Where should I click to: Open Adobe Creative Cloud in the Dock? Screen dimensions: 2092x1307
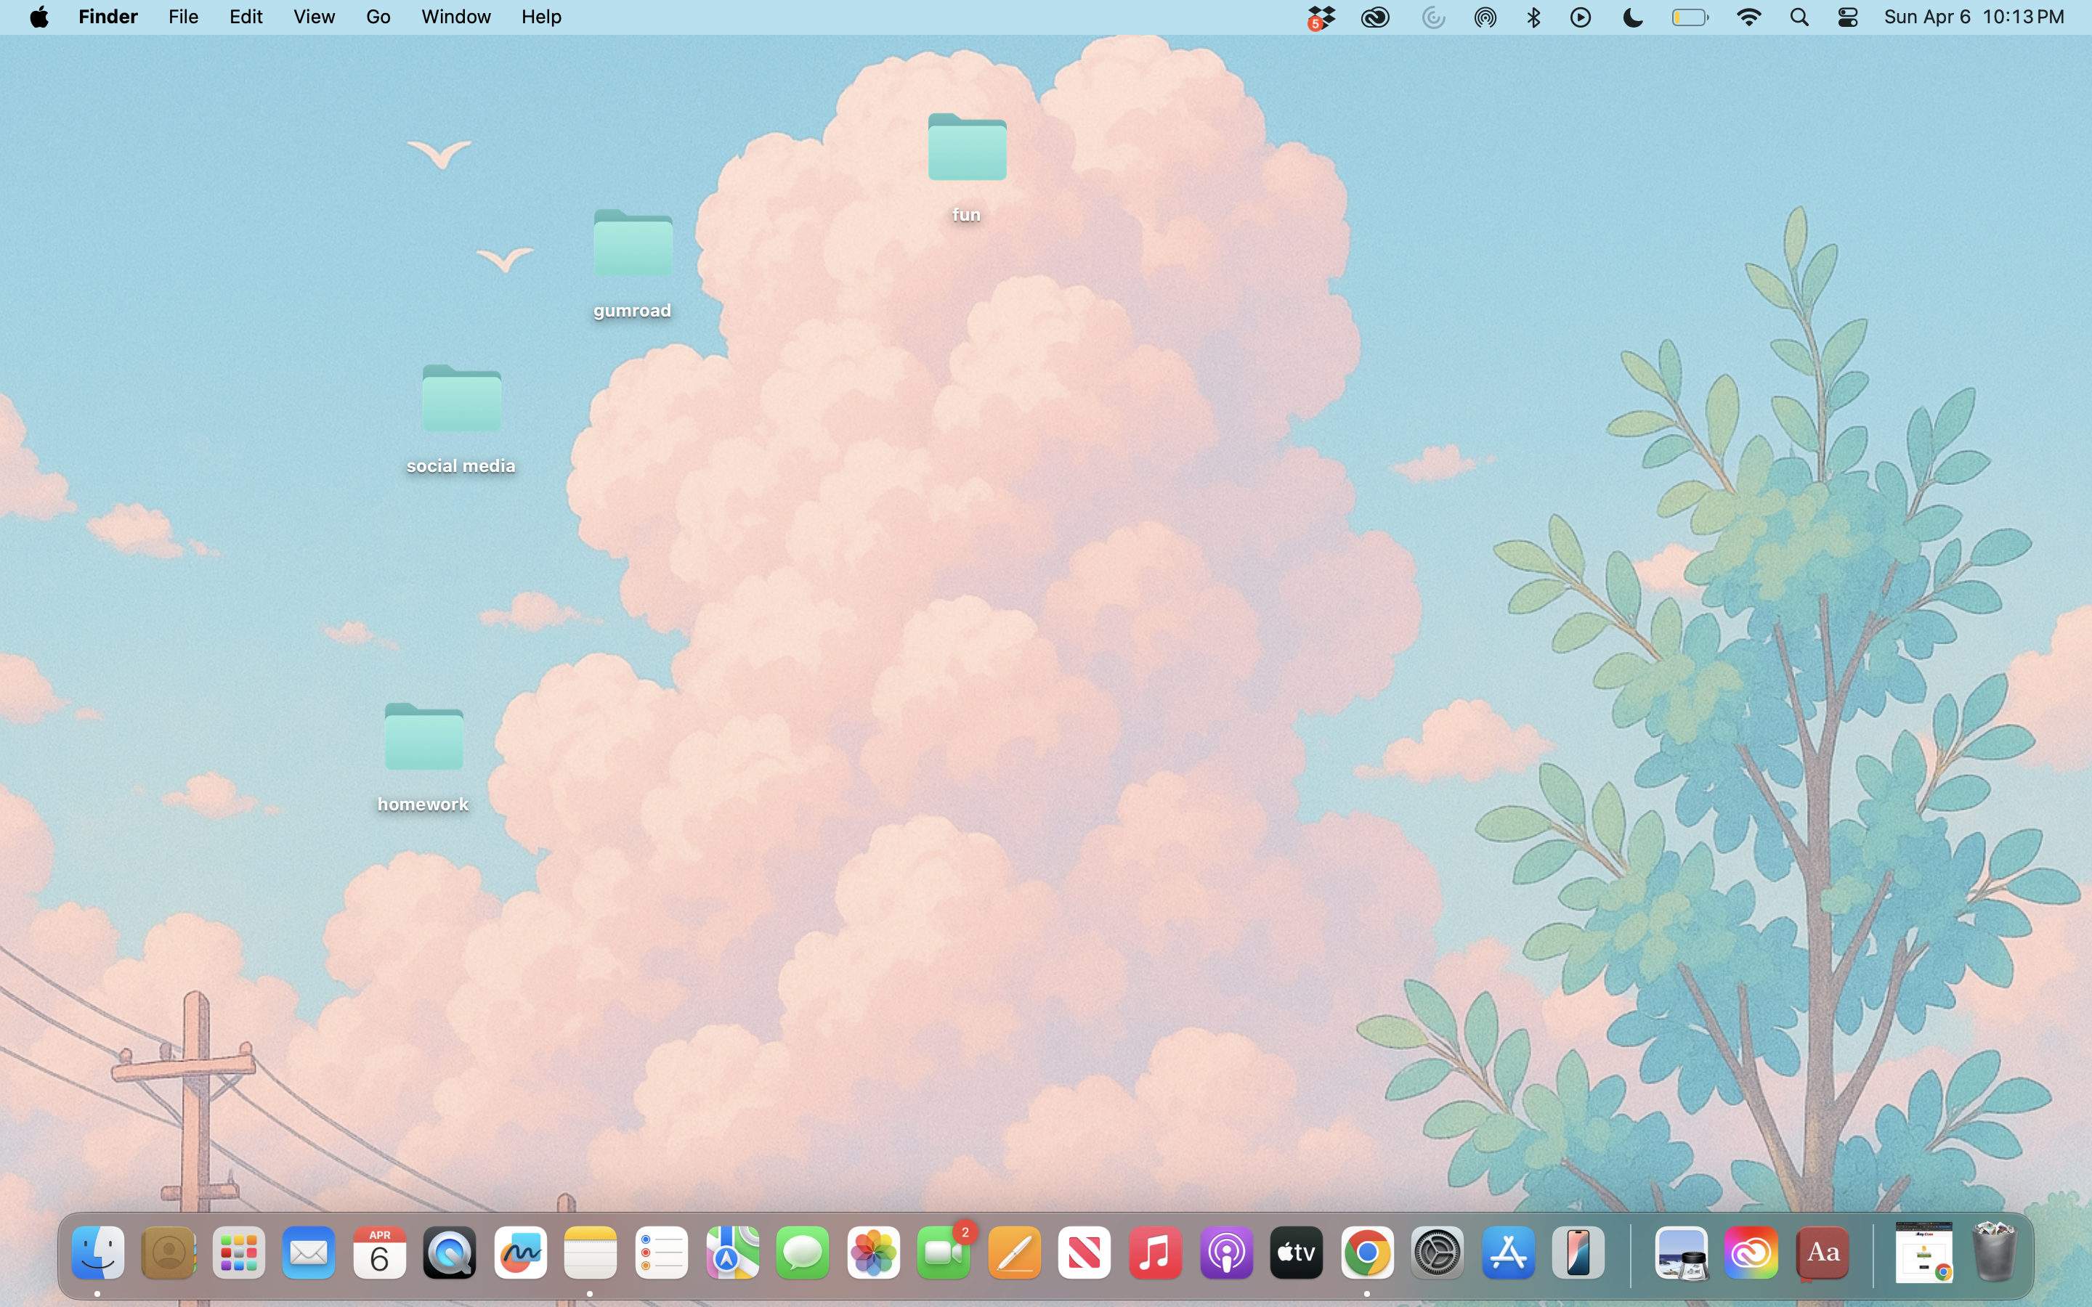[1752, 1253]
